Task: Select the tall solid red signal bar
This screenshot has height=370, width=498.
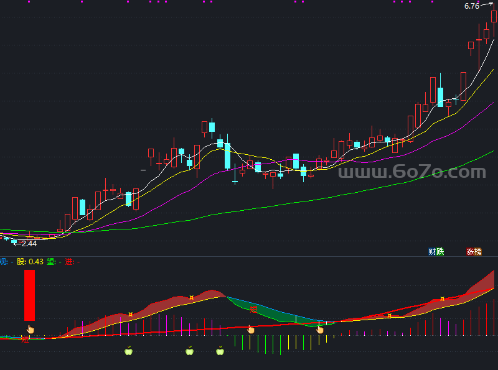Action: click(x=29, y=295)
